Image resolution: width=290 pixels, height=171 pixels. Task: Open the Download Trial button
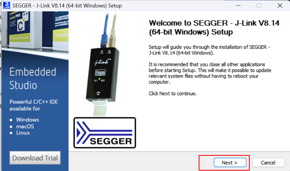click(x=35, y=158)
